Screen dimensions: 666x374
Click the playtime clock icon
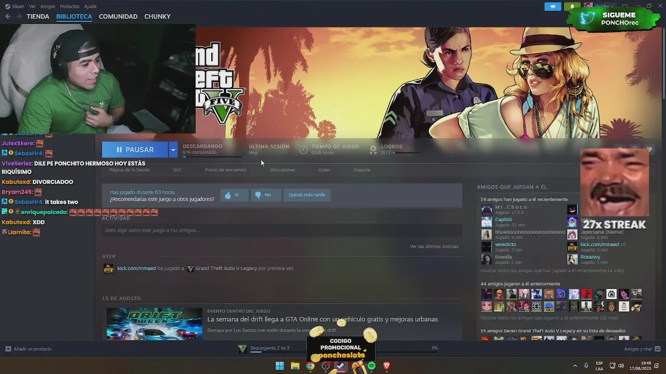(303, 150)
